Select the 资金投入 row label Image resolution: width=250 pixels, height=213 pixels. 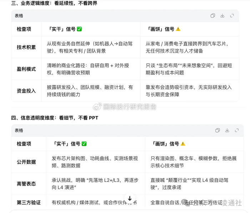point(26,91)
